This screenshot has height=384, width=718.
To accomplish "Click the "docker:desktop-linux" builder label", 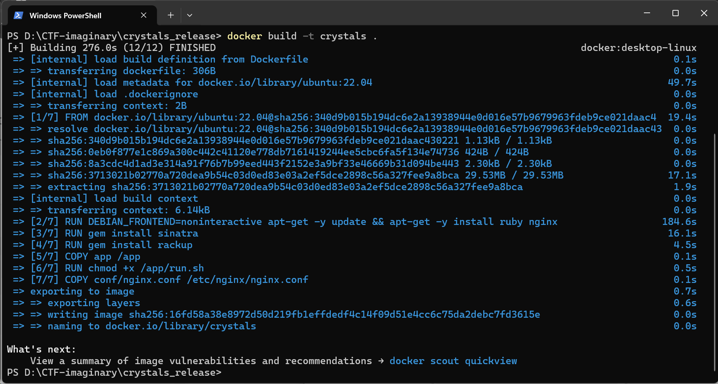I will point(638,48).
